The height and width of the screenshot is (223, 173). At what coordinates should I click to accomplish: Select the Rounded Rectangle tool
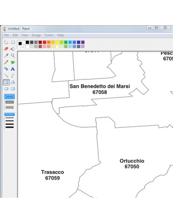pyautogui.click(x=13, y=89)
